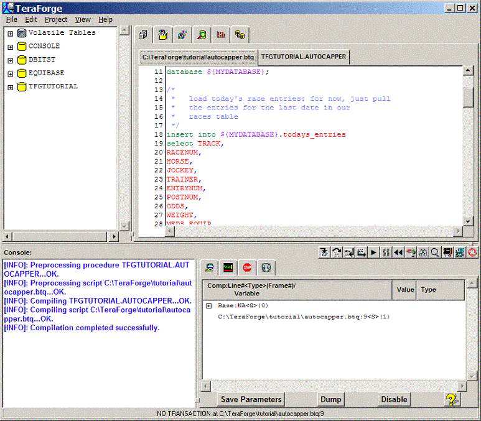Open the Help menu
This screenshot has width=481, height=421.
[x=106, y=20]
